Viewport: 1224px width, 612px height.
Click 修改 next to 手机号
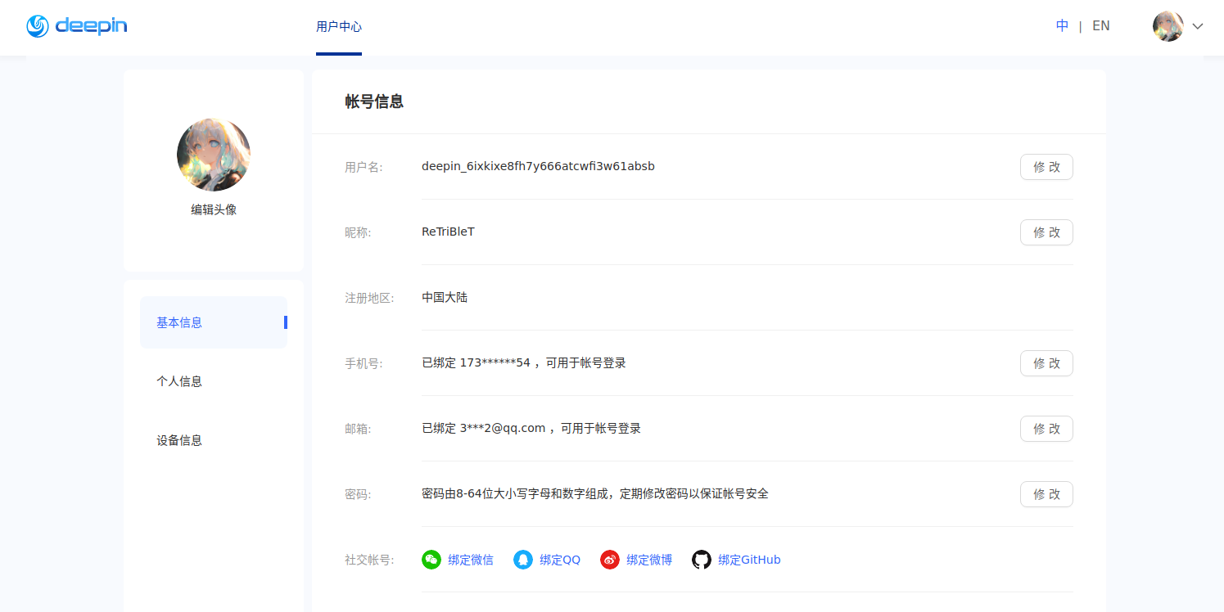coord(1046,363)
